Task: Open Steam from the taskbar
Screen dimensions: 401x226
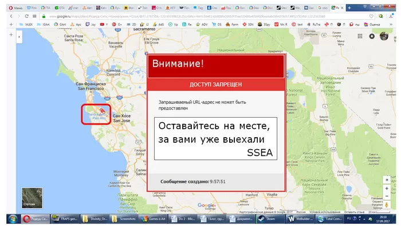Action: click(270, 219)
